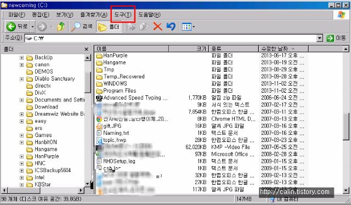Screen dimensions: 351x205
Task: Open the 편집(E) menu
Action: (41, 15)
